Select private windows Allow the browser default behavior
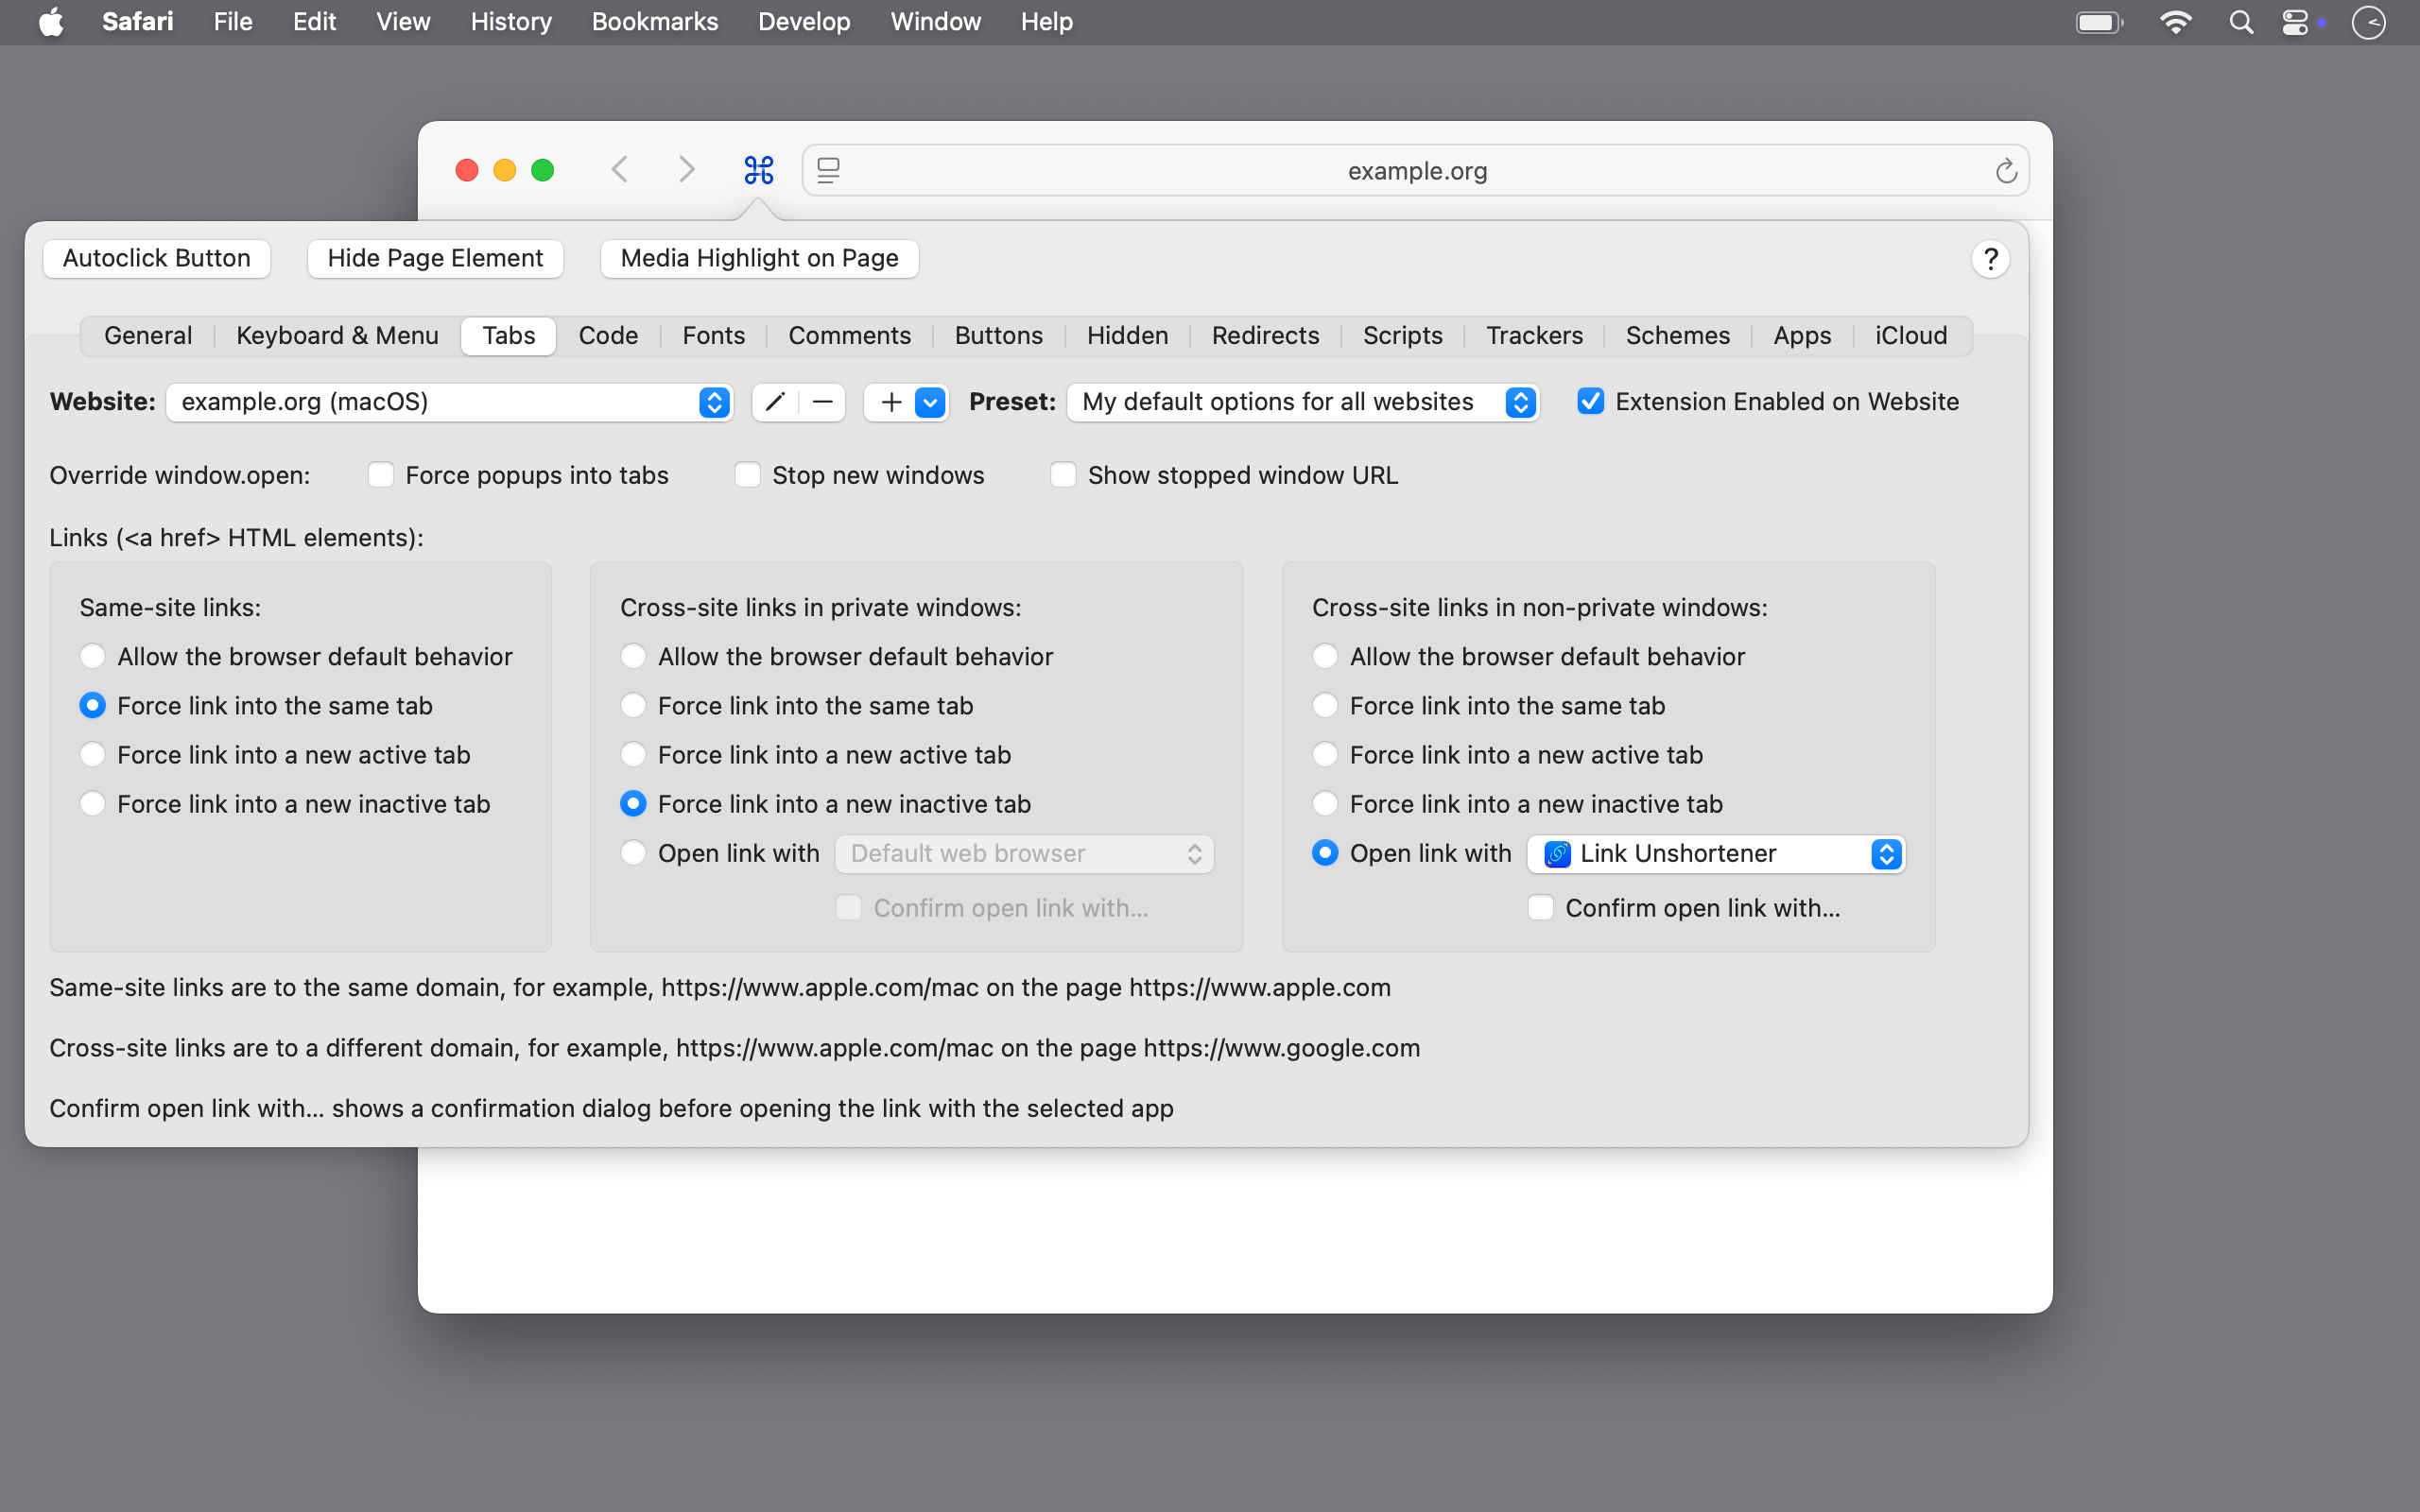 coord(633,657)
